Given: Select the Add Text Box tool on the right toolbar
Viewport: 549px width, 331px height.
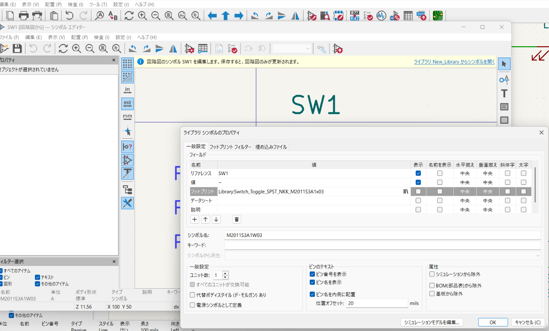Looking at the screenshot, I should click(x=504, y=107).
